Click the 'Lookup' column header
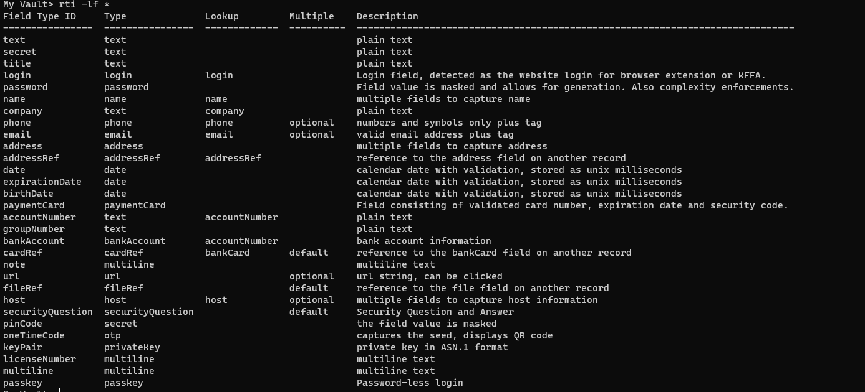The height and width of the screenshot is (392, 865). click(221, 16)
